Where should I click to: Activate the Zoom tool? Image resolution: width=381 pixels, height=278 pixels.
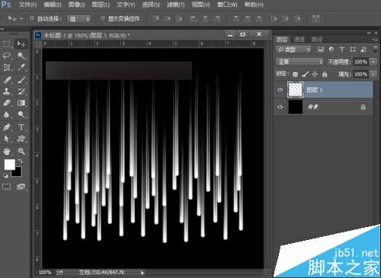pyautogui.click(x=21, y=151)
